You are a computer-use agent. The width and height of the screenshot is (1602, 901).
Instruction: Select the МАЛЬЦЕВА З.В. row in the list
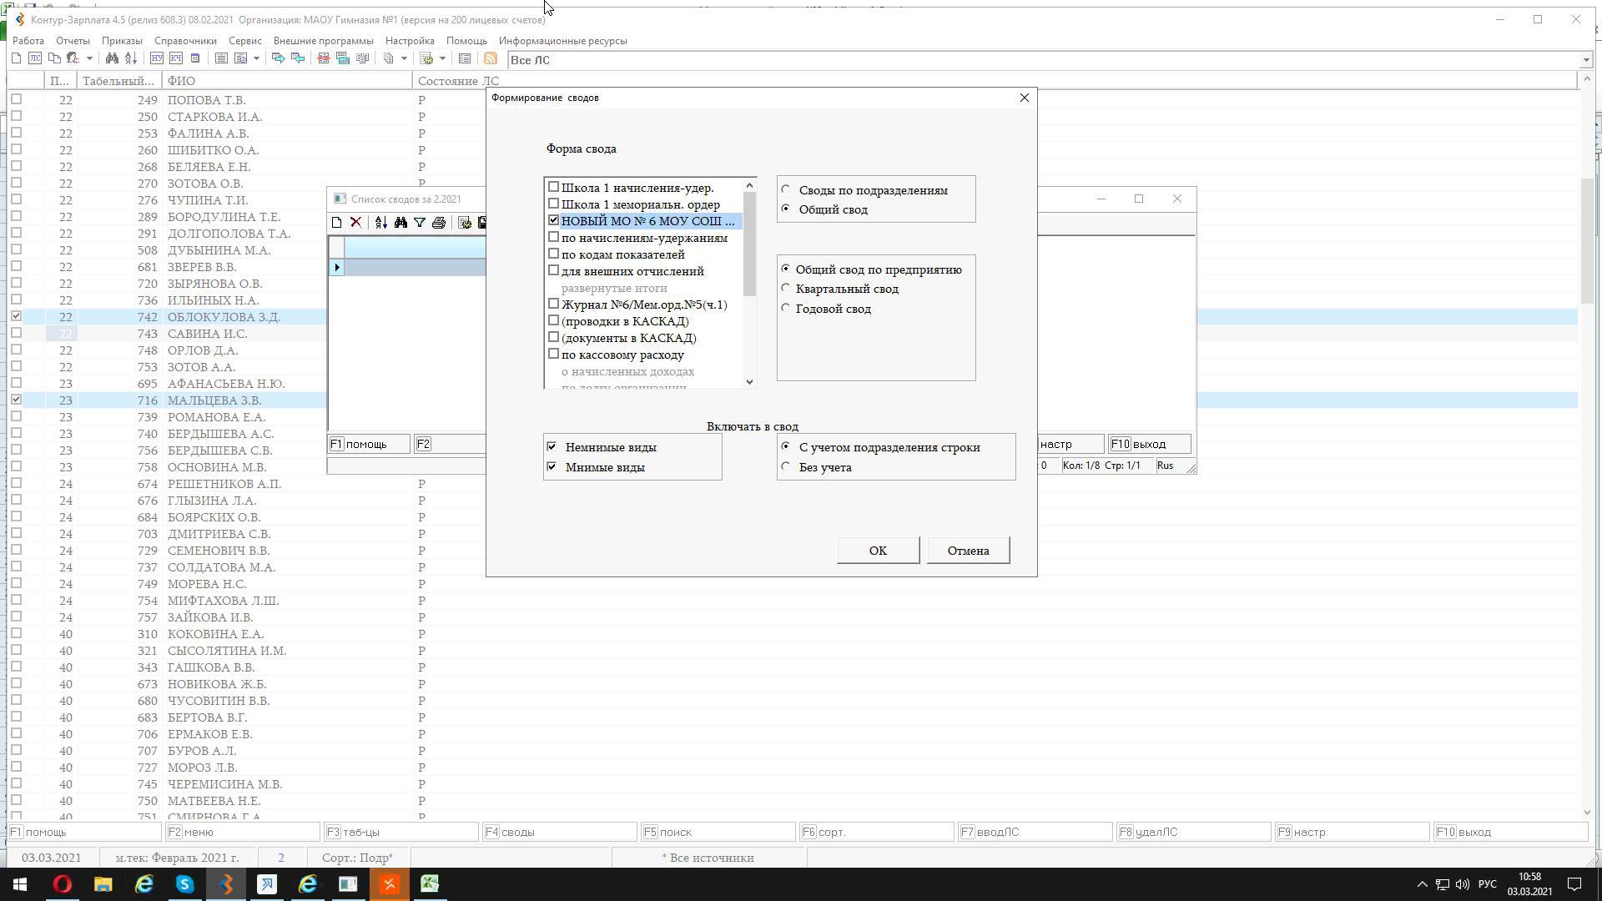214,400
